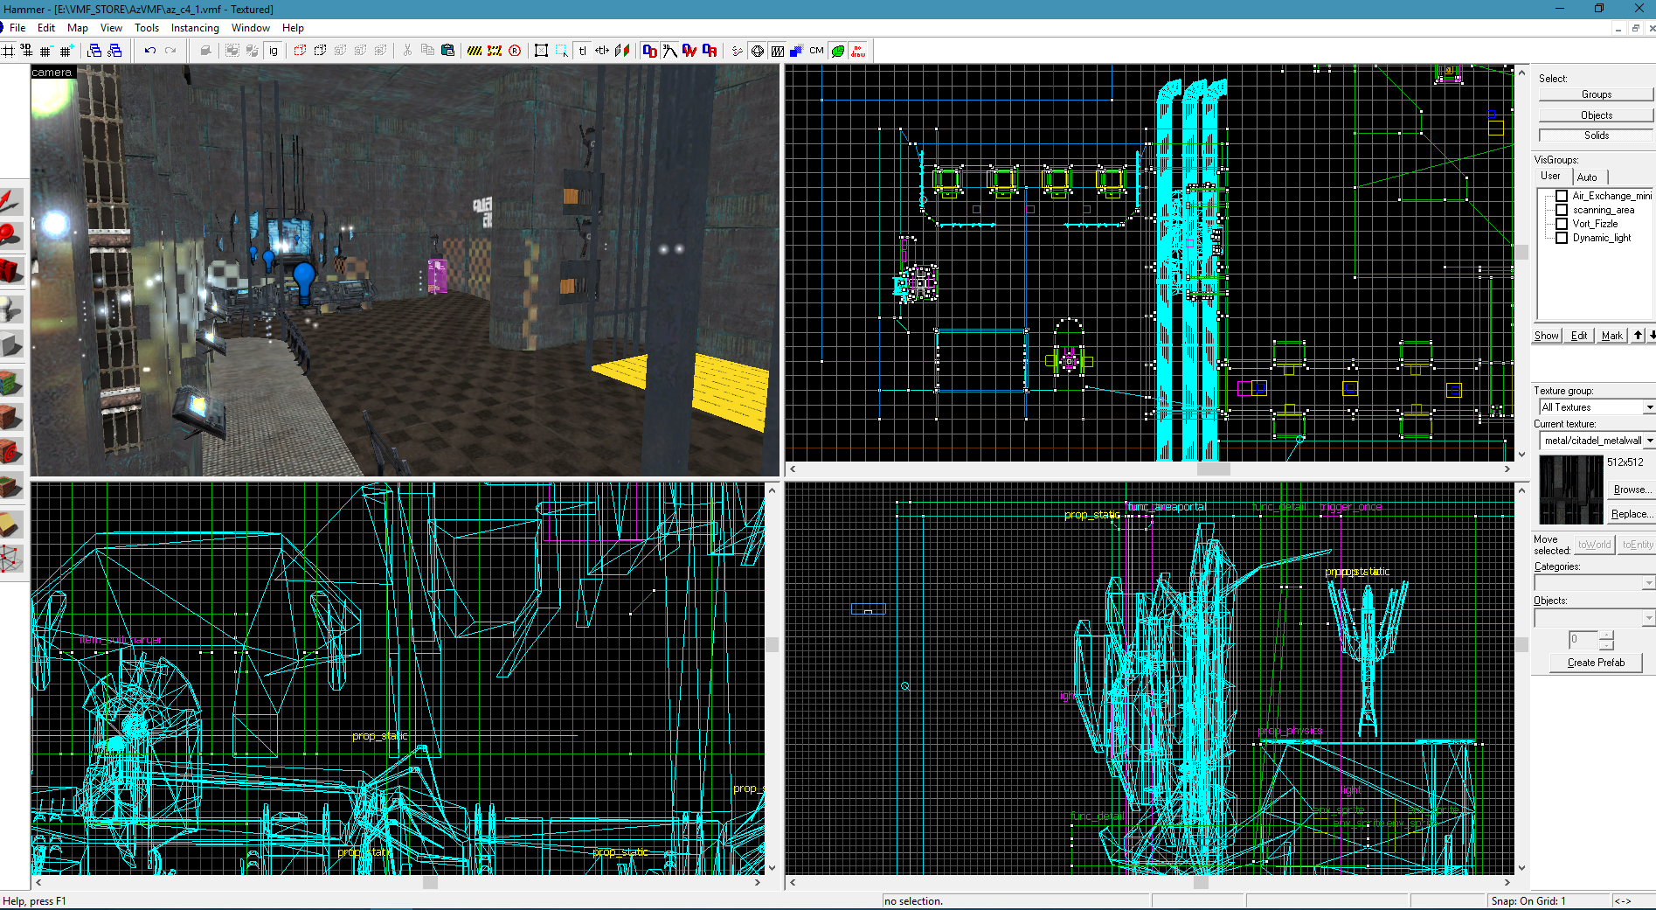Click the Cut scissors icon

(407, 51)
